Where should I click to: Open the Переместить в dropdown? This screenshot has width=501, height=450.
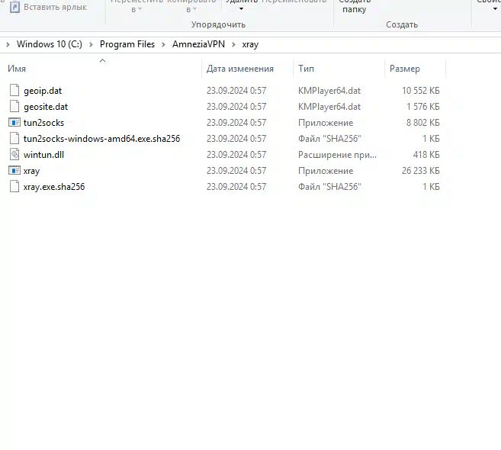click(x=136, y=10)
